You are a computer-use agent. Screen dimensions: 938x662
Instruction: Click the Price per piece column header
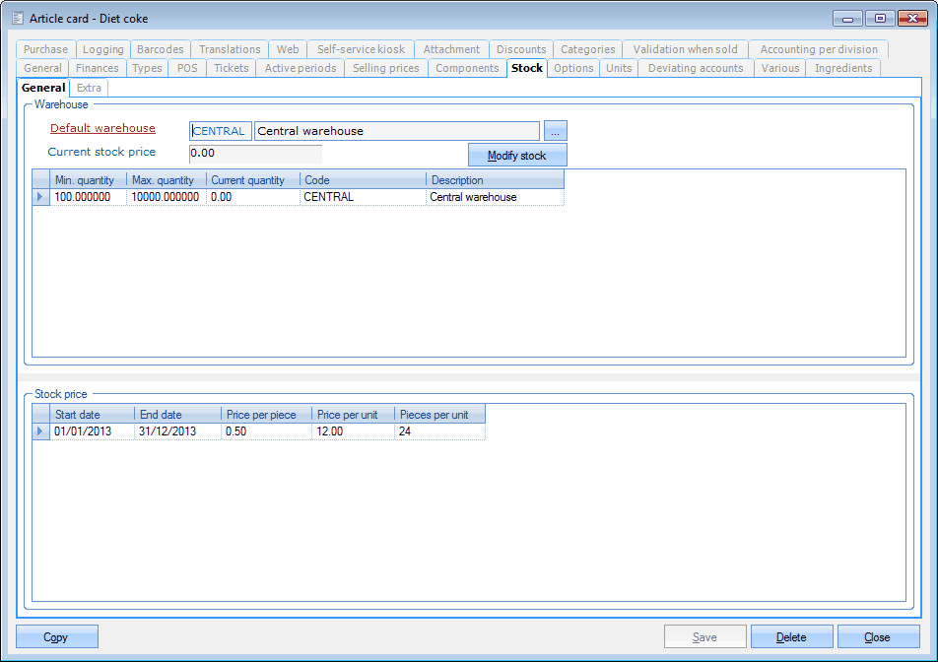click(260, 415)
